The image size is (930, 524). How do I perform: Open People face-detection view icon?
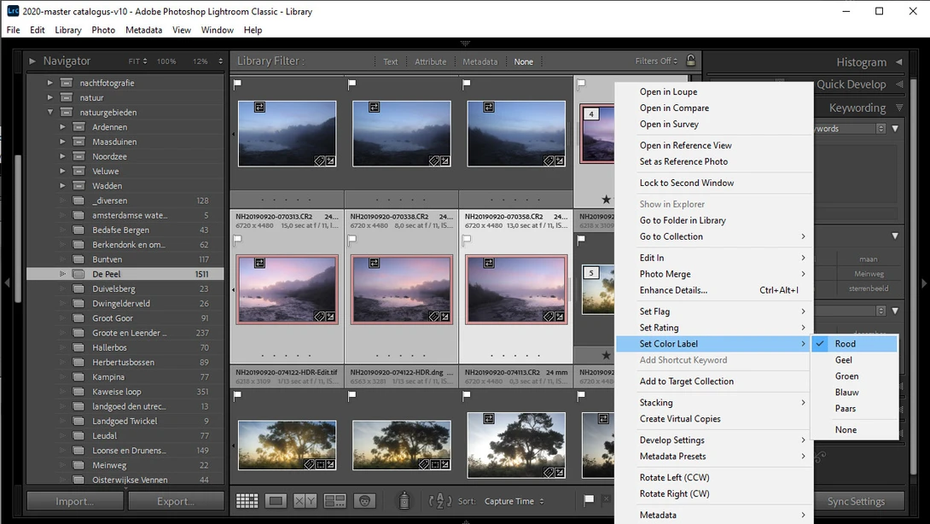coord(364,501)
